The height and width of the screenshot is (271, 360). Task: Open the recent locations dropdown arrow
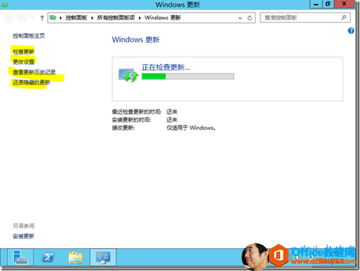click(x=32, y=18)
